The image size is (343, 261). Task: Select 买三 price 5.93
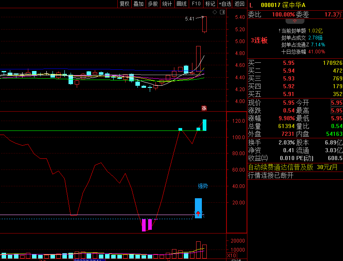pos(289,78)
